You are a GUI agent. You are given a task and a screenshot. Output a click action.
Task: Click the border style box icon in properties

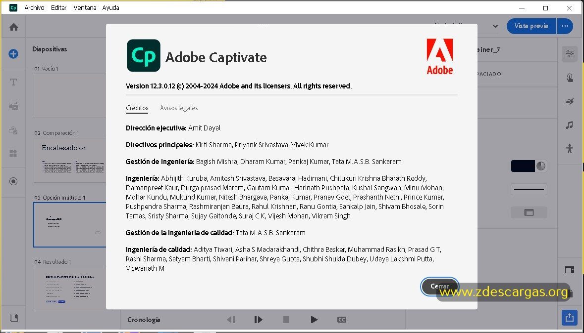[529, 212]
